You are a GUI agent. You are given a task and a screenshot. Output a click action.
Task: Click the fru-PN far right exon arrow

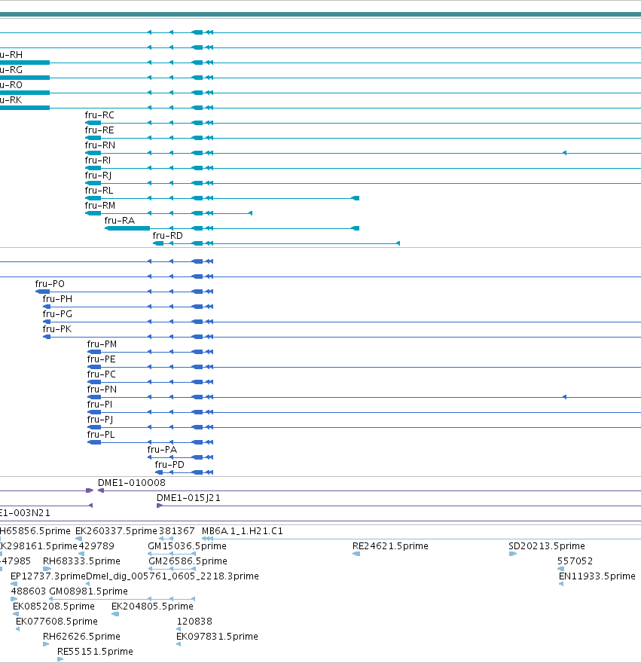pyautogui.click(x=564, y=397)
